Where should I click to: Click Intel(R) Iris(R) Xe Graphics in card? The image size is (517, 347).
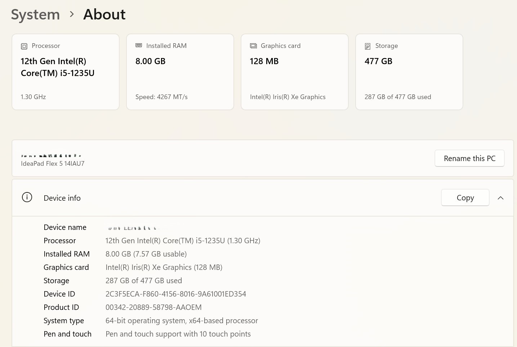pyautogui.click(x=288, y=97)
